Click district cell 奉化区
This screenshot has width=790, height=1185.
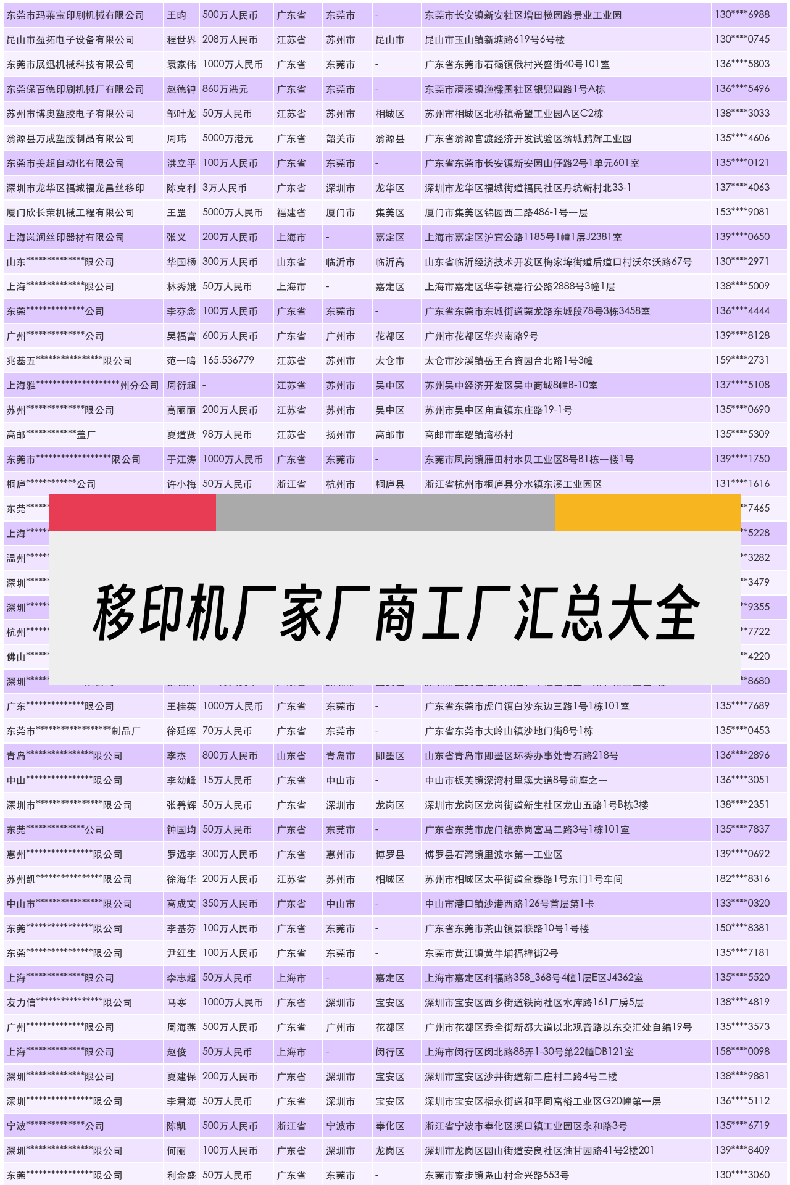pyautogui.click(x=390, y=1126)
